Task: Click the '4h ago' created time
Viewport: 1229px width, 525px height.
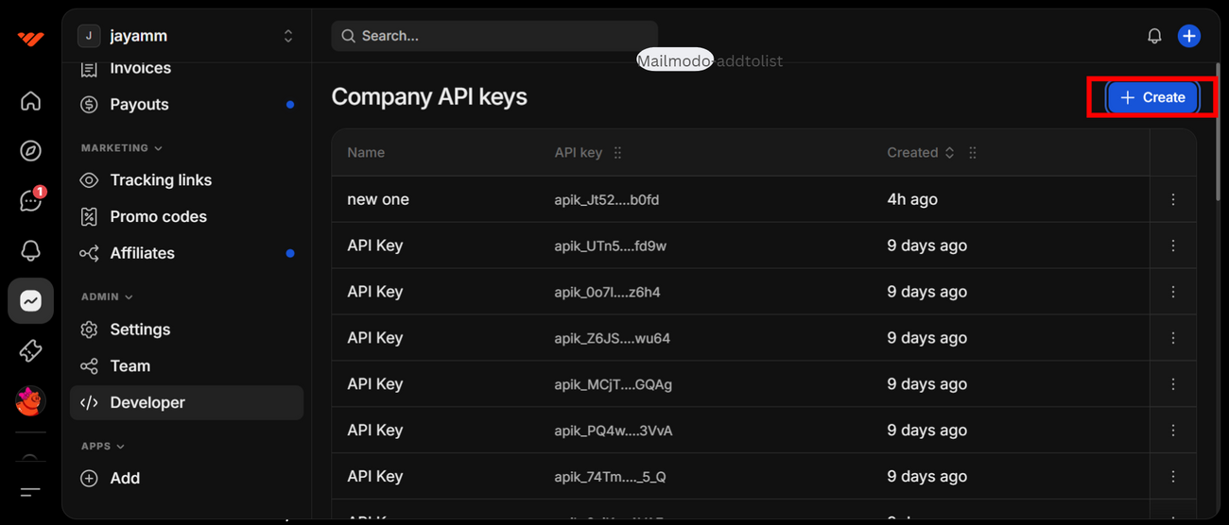Action: coord(912,199)
